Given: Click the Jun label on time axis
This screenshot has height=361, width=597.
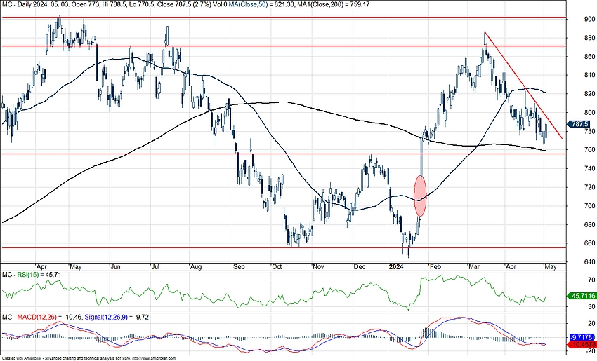Looking at the screenshot, I should tap(117, 267).
